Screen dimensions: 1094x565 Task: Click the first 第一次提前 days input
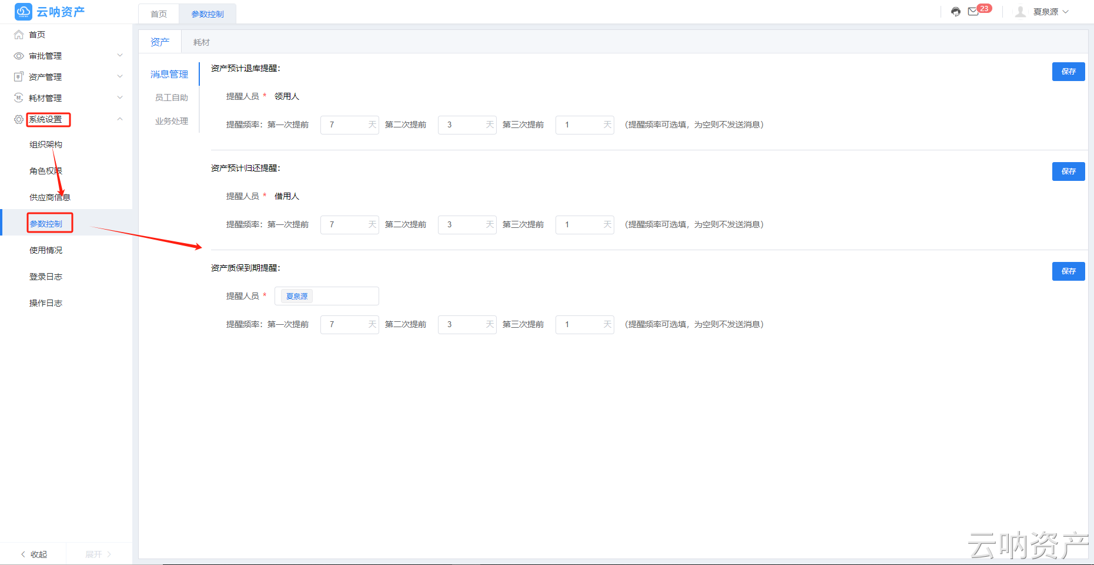(349, 125)
